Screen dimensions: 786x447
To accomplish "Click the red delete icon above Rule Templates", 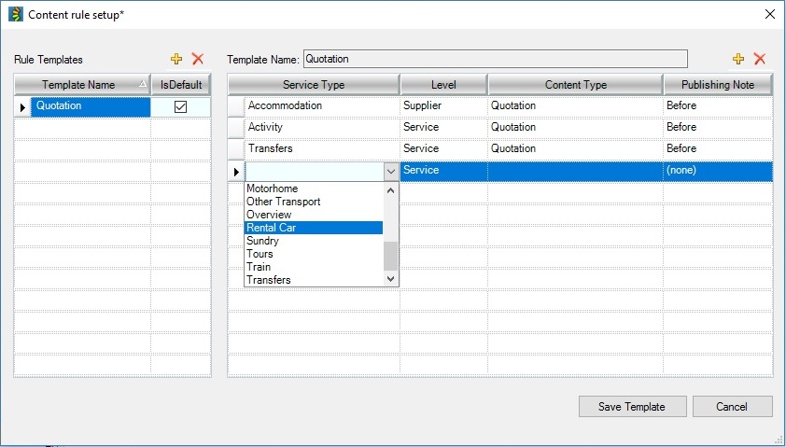I will tap(198, 59).
